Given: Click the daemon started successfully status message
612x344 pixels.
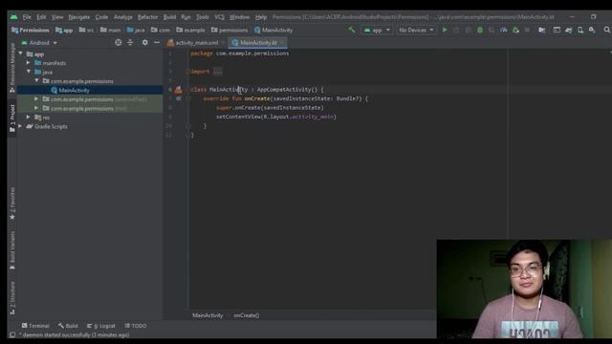Looking at the screenshot, I should click(75, 334).
